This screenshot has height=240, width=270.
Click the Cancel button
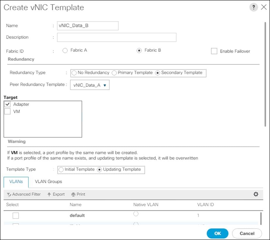point(247,234)
